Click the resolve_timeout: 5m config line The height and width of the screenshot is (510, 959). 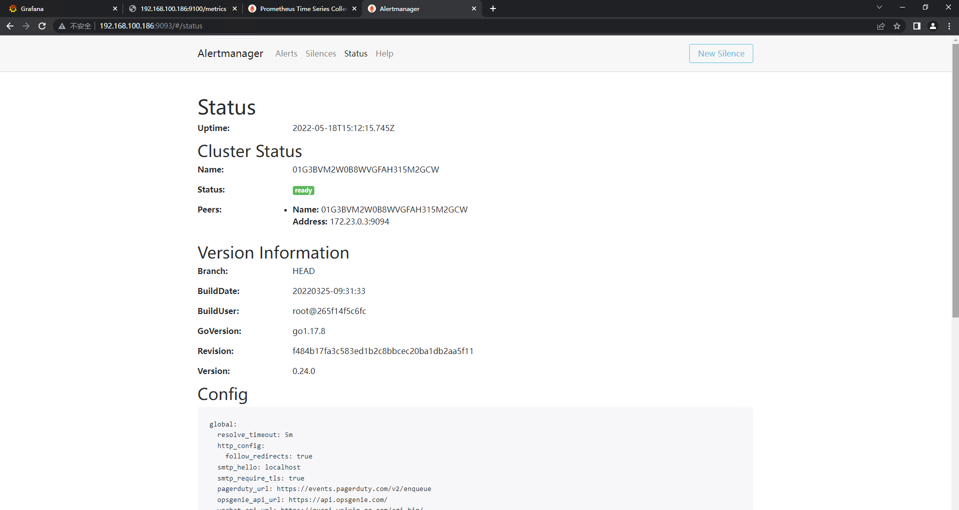tap(255, 435)
